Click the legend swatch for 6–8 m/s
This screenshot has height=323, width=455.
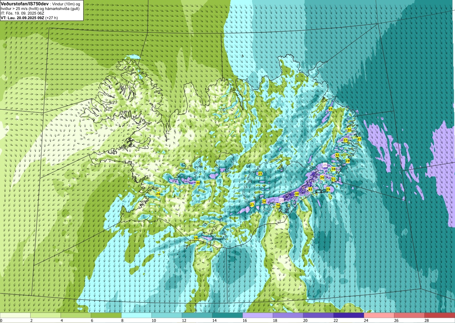(x=106, y=315)
